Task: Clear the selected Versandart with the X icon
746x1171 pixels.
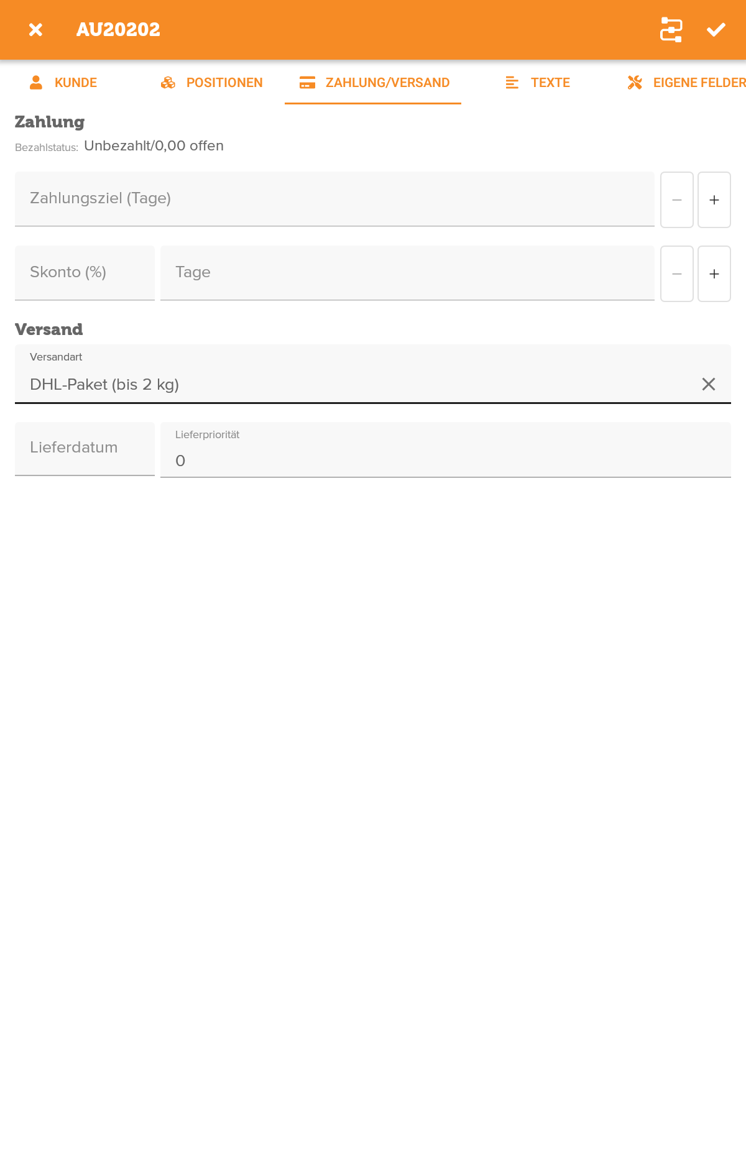Action: [709, 384]
